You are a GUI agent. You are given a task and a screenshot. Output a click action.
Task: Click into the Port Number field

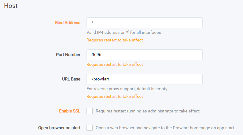click(x=145, y=55)
